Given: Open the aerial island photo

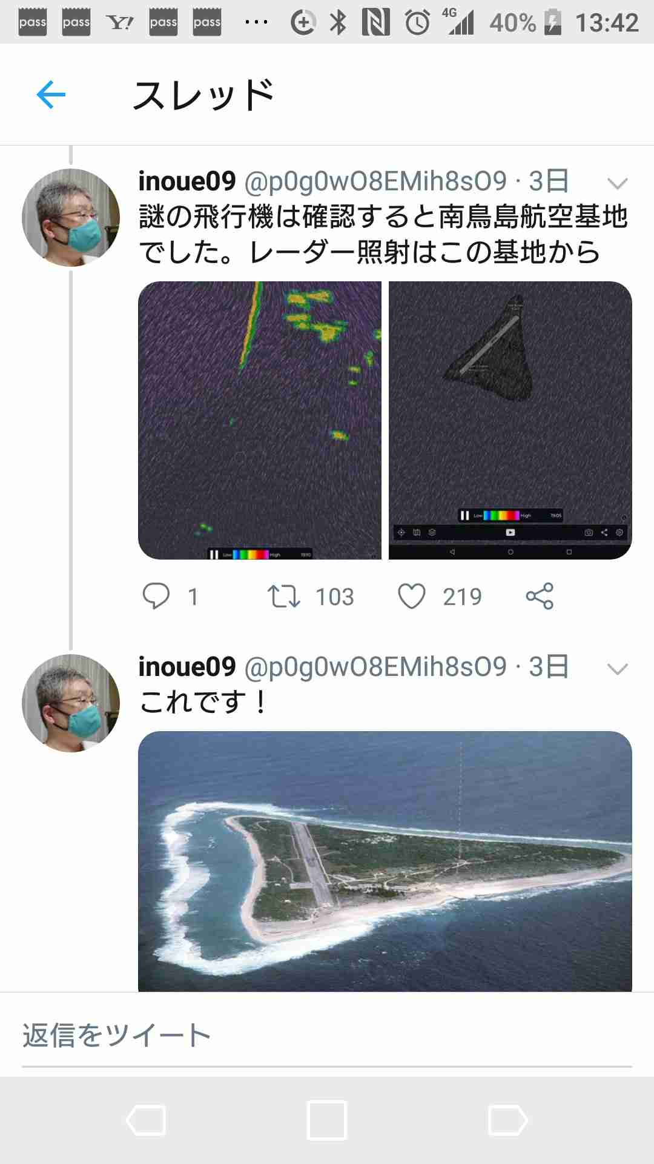Looking at the screenshot, I should [x=385, y=861].
